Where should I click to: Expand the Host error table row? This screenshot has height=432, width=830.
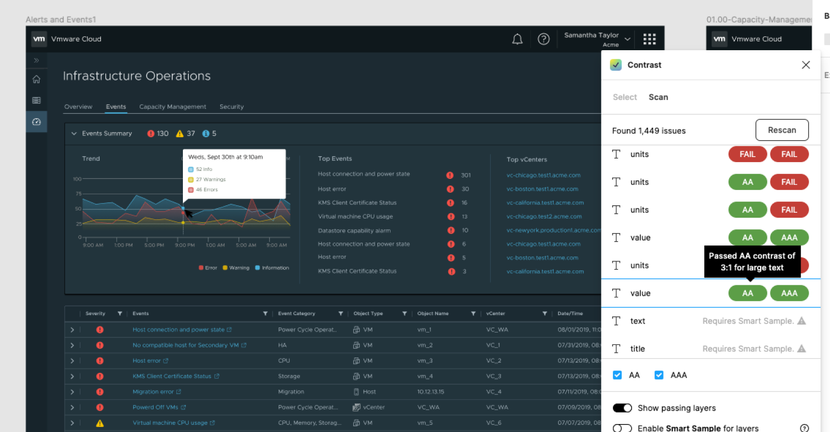click(72, 361)
